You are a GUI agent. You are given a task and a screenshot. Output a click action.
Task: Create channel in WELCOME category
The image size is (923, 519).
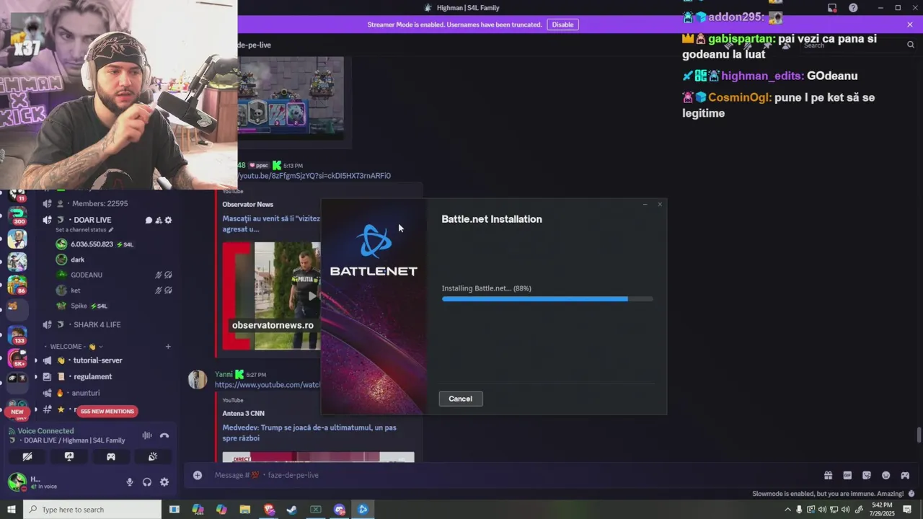[x=168, y=347]
